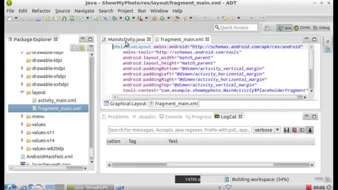Switch to the MainActivity.java tab

pos(126,39)
